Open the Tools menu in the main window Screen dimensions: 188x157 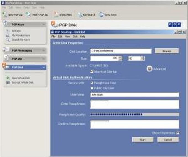pos(26,7)
